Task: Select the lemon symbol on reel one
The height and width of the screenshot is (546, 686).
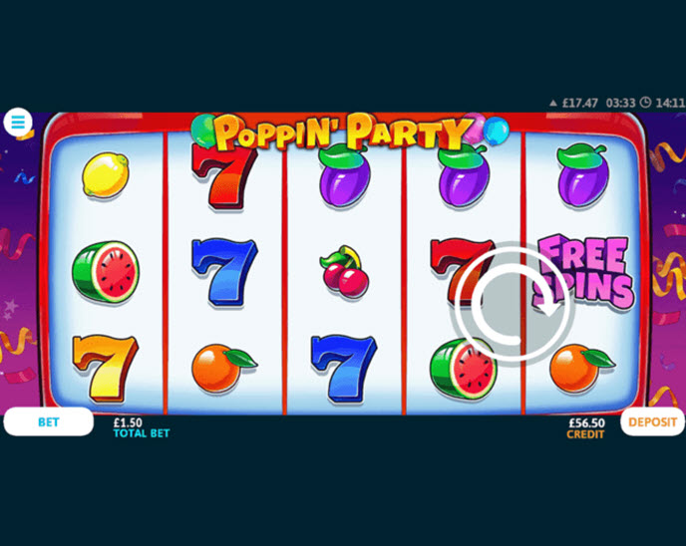Action: point(106,174)
